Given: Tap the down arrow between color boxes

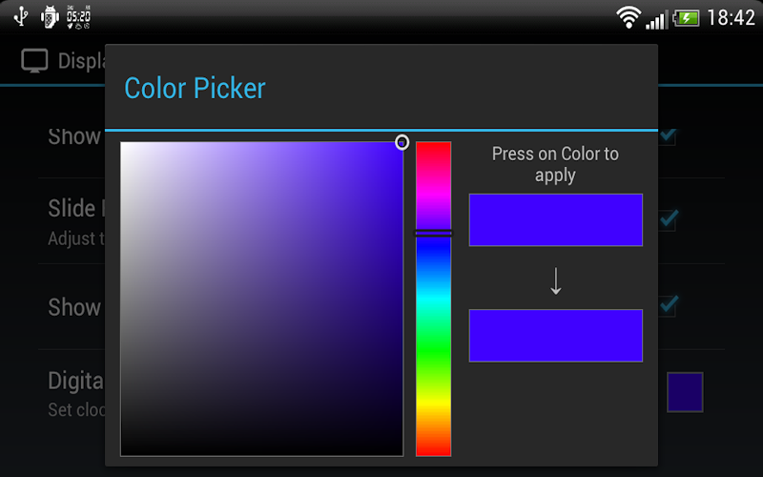Looking at the screenshot, I should [556, 281].
